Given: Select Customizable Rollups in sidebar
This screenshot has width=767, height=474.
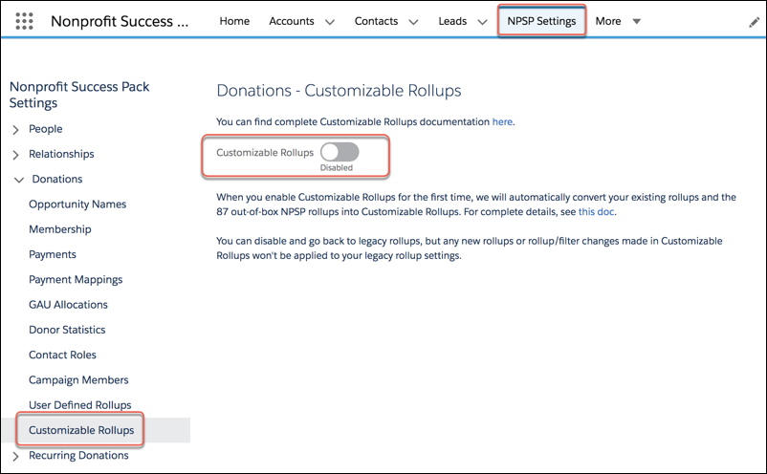Looking at the screenshot, I should 81,430.
